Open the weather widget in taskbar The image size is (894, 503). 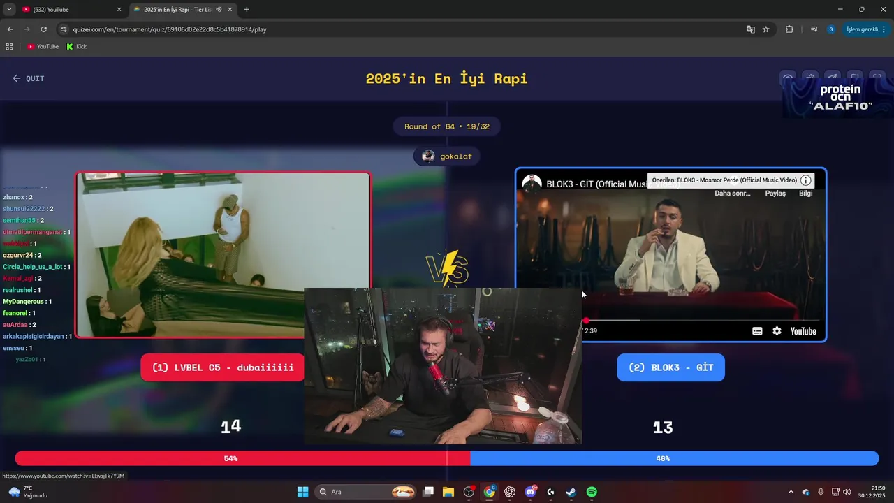(28, 492)
